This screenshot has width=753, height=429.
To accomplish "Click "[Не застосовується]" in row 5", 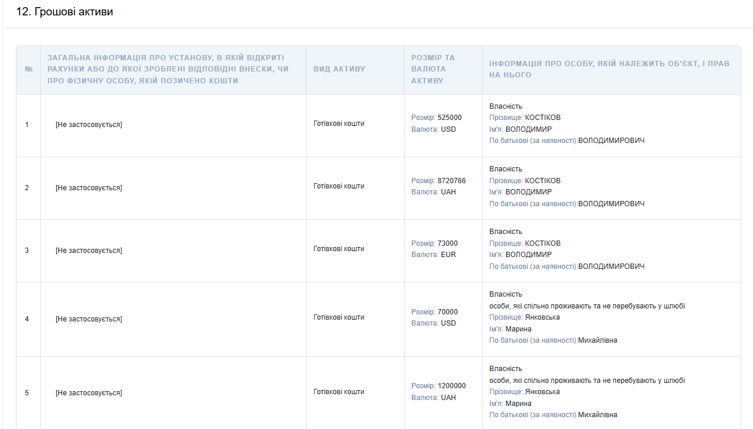I will (89, 393).
